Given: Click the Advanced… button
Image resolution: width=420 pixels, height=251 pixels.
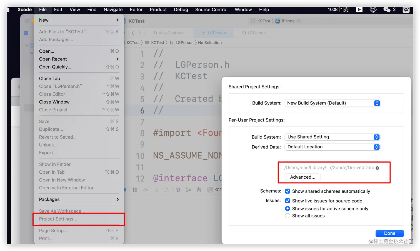Looking at the screenshot, I should (303, 177).
